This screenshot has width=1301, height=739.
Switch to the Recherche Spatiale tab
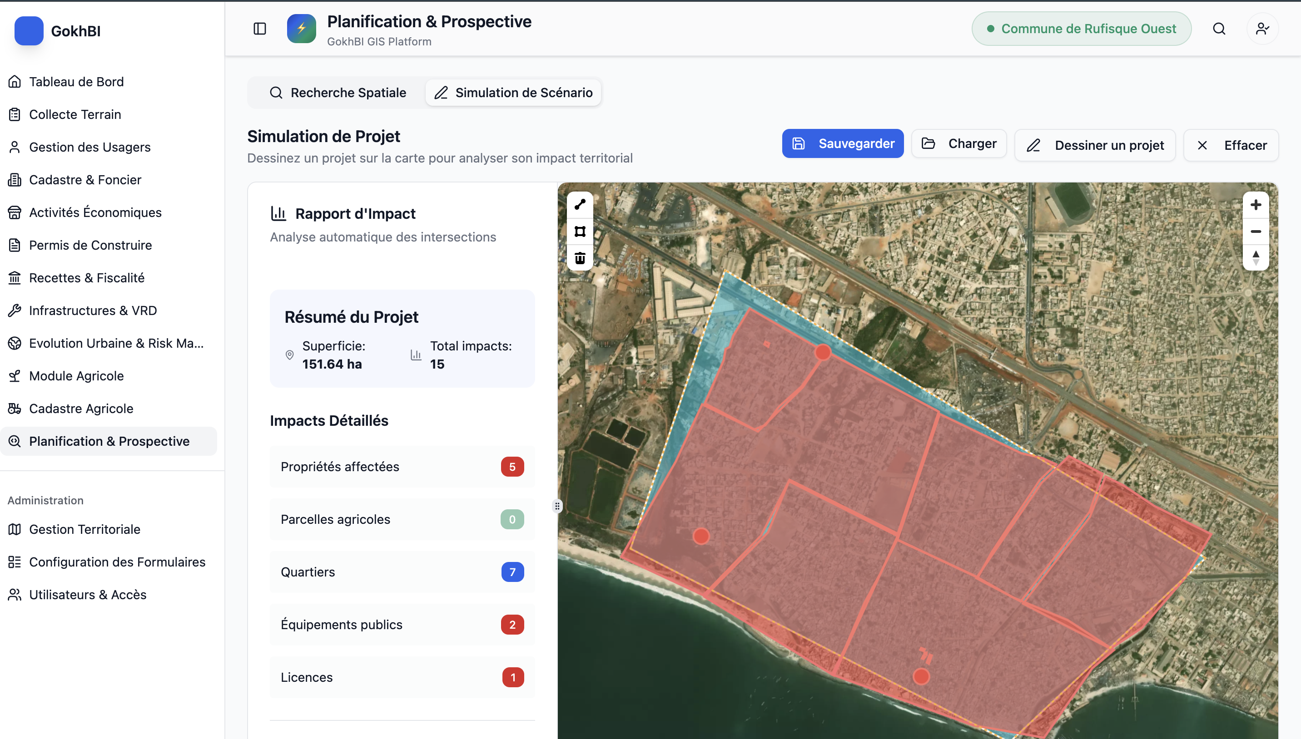338,93
